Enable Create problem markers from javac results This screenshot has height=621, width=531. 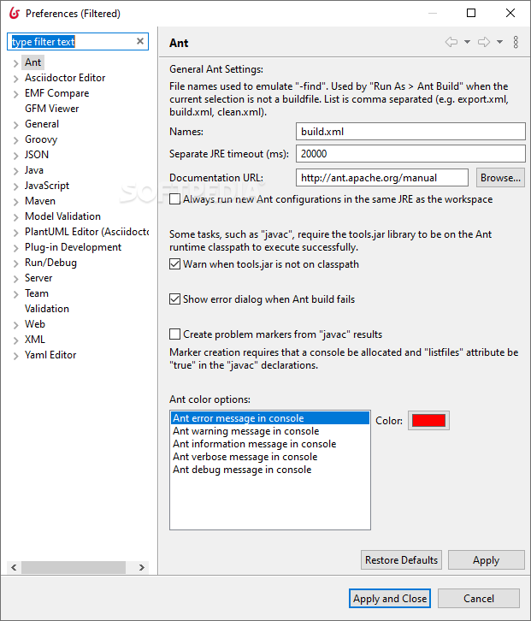click(174, 334)
